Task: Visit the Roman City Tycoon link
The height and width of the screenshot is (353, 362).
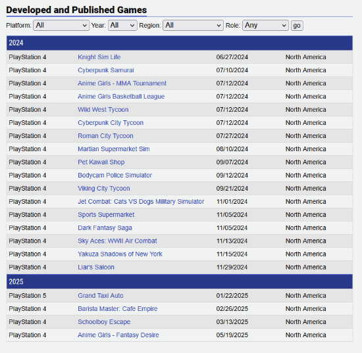Action: pos(105,136)
